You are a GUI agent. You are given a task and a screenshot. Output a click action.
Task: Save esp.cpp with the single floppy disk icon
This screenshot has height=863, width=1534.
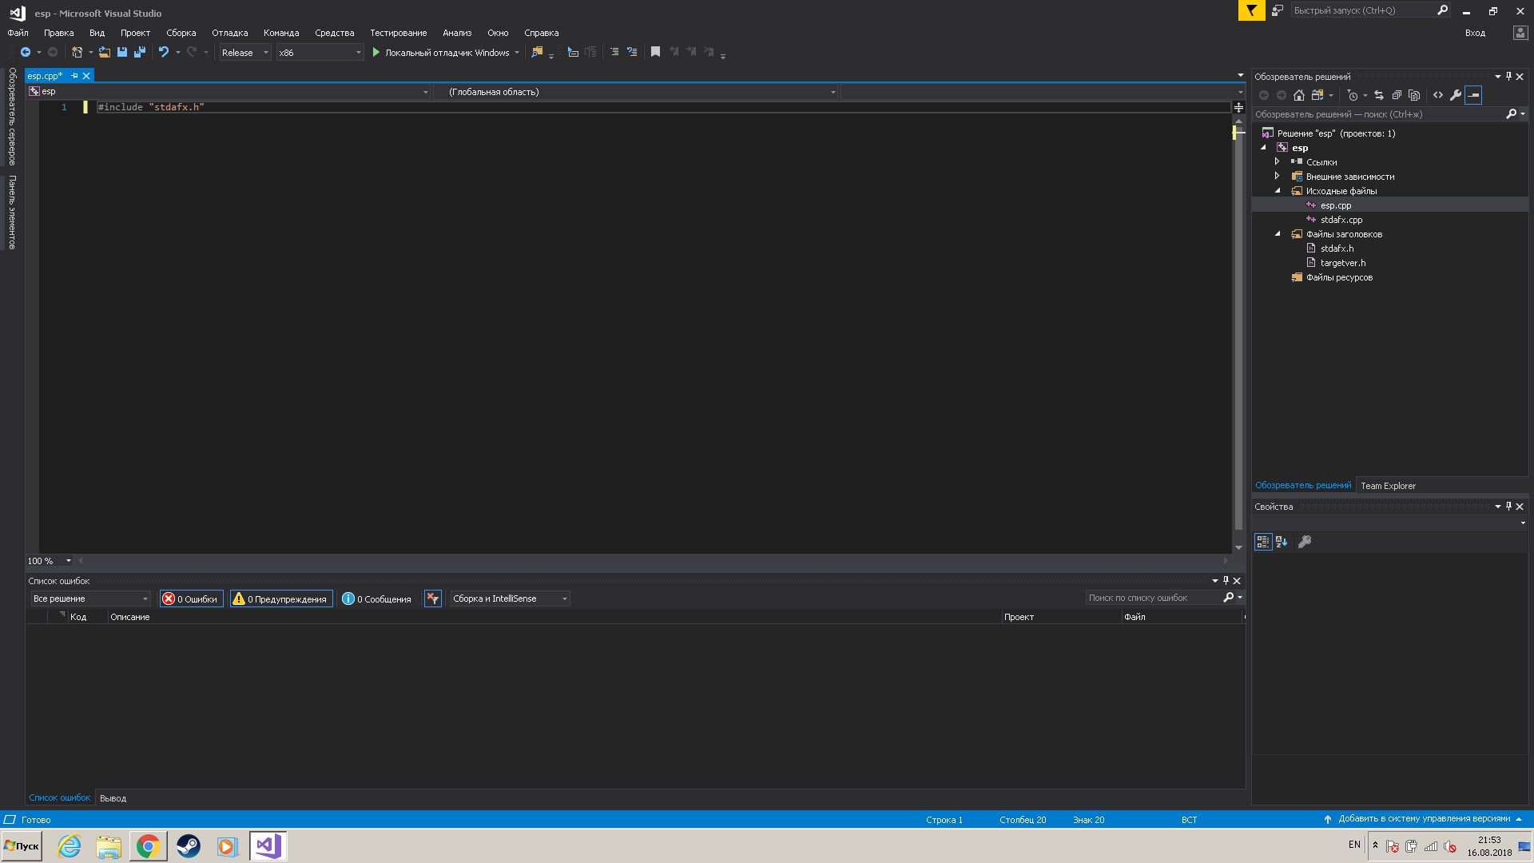pos(122,53)
